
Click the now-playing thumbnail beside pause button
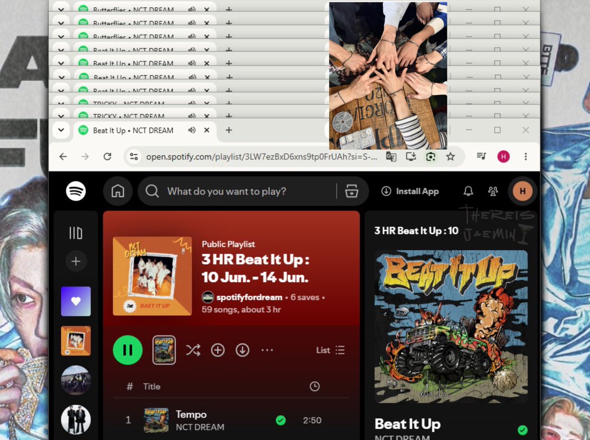164,350
